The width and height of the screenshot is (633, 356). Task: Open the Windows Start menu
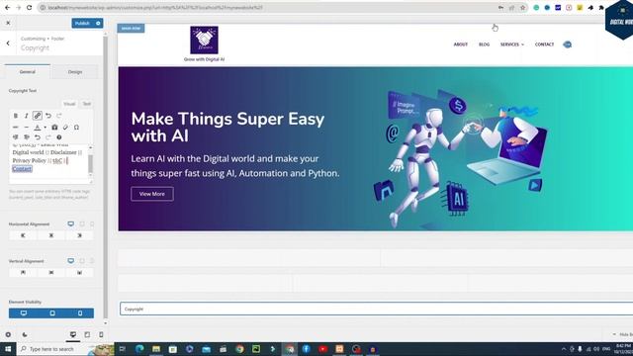click(x=8, y=349)
